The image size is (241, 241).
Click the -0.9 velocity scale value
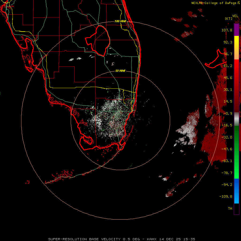coord(228,114)
